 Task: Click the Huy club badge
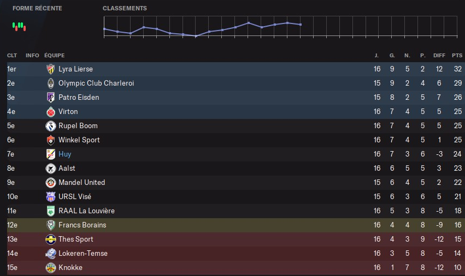click(51, 154)
